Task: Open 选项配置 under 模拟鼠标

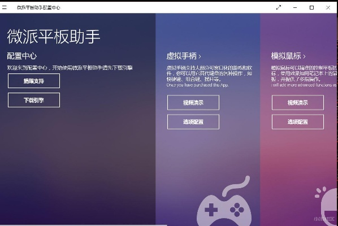Action: pos(298,122)
